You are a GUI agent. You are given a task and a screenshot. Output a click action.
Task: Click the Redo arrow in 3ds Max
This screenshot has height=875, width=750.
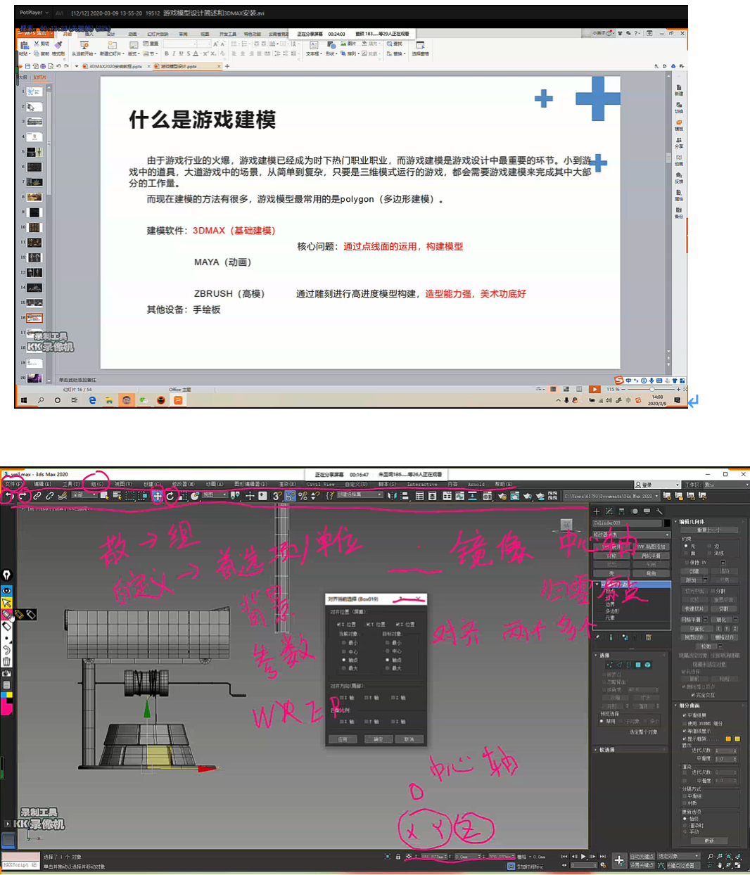tap(23, 496)
